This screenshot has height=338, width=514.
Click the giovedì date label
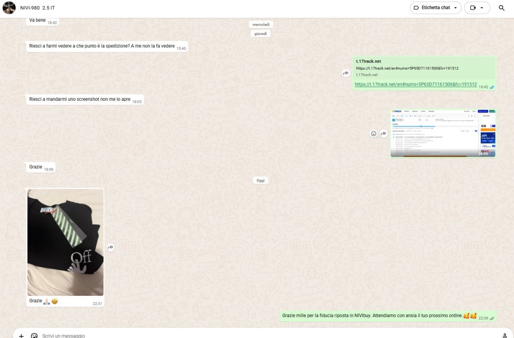(261, 34)
